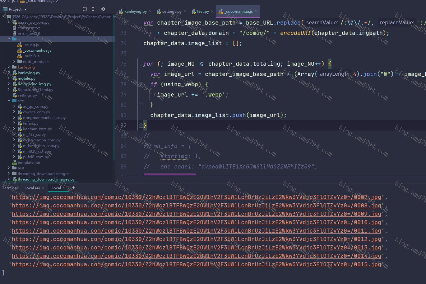Fold the comment block at line 83
This screenshot has width=426, height=284.
click(141, 135)
